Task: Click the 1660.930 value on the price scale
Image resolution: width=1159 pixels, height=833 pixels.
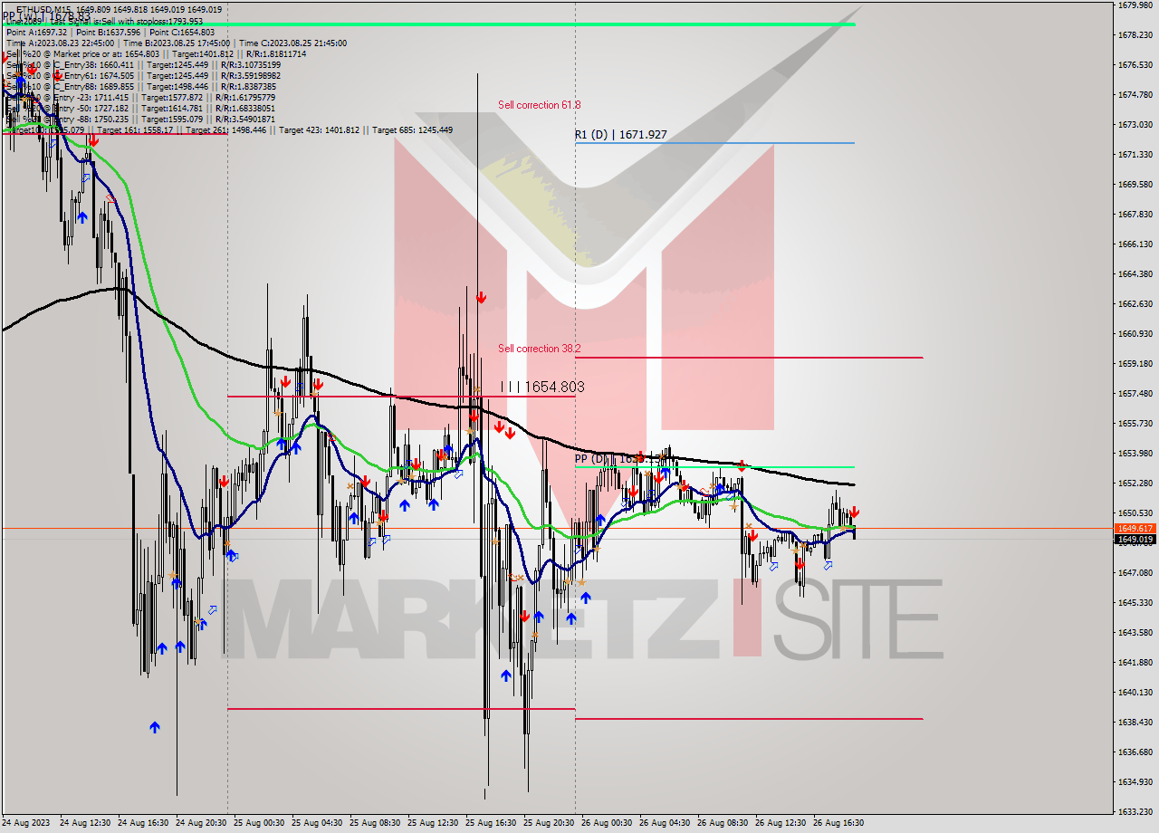Action: pyautogui.click(x=1136, y=334)
